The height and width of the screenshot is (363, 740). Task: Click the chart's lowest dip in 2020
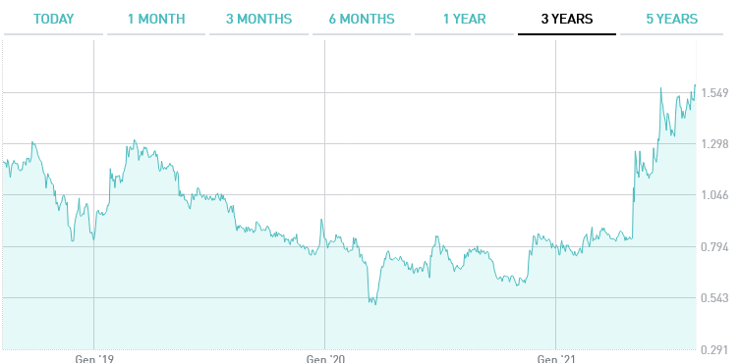pos(375,304)
